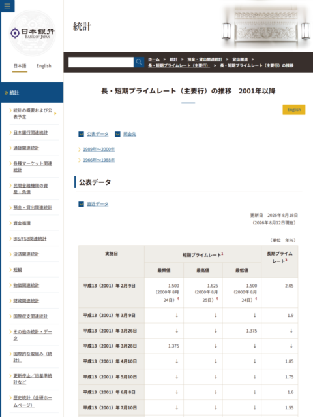The height and width of the screenshot is (417, 313).
Task: Open 各種マーケット関連統計 sidebar link
Action: tap(33, 167)
